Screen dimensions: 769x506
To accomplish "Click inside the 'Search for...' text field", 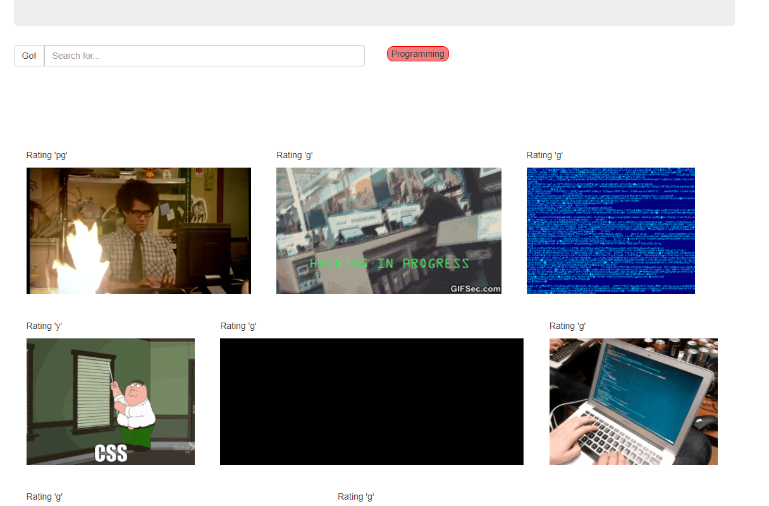I will [x=204, y=56].
